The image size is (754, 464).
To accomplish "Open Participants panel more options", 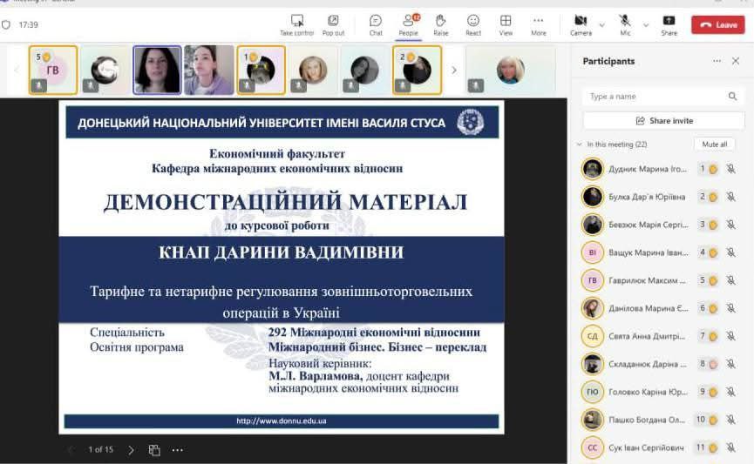I will coord(717,61).
